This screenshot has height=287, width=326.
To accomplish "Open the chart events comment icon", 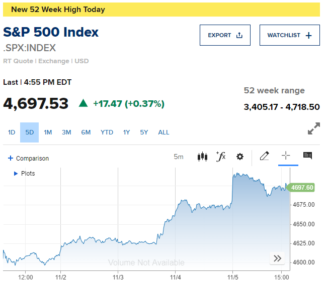I will pos(307,156).
